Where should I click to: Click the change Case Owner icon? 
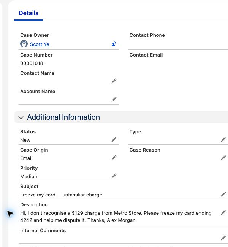(114, 44)
